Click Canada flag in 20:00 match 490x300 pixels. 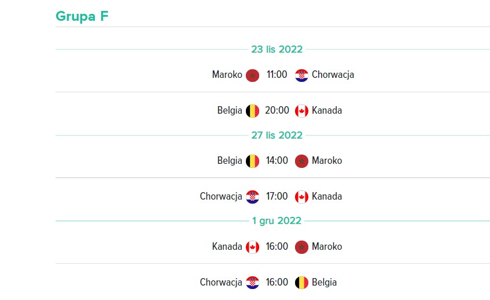[x=301, y=111]
